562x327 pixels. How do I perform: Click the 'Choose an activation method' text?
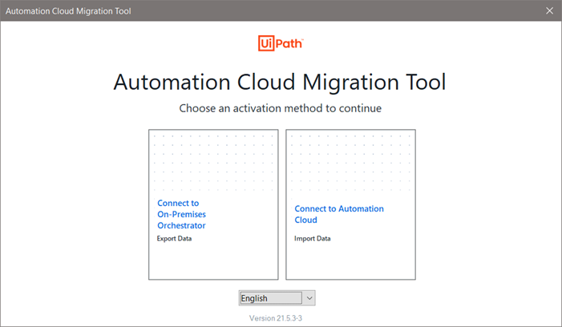point(281,108)
